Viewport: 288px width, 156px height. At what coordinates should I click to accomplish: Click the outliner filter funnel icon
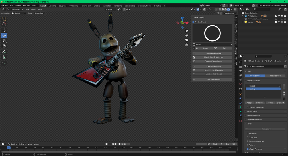[x=280, y=9]
